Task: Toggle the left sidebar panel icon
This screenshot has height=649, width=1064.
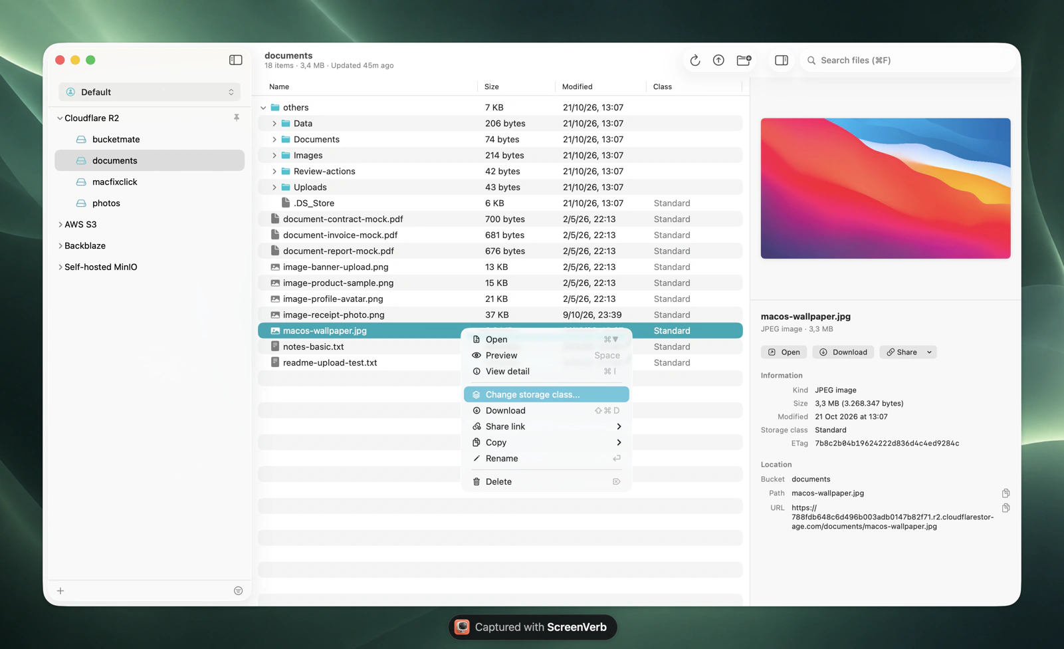Action: pyautogui.click(x=236, y=60)
